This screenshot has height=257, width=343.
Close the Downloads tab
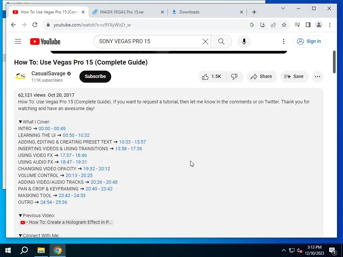click(x=242, y=12)
